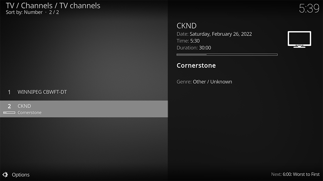
Task: Click the Options label
Action: (x=21, y=175)
